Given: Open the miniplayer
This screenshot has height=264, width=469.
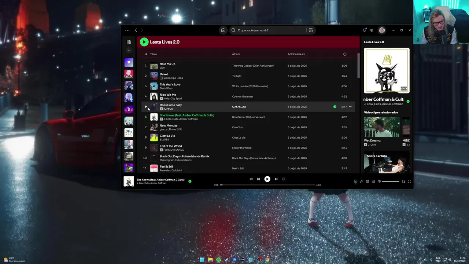Looking at the screenshot, I should pyautogui.click(x=403, y=181).
